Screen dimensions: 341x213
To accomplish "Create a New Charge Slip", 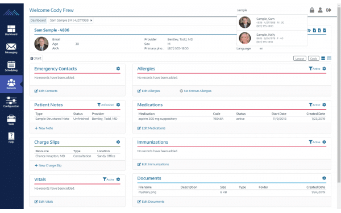I will tap(48, 165).
